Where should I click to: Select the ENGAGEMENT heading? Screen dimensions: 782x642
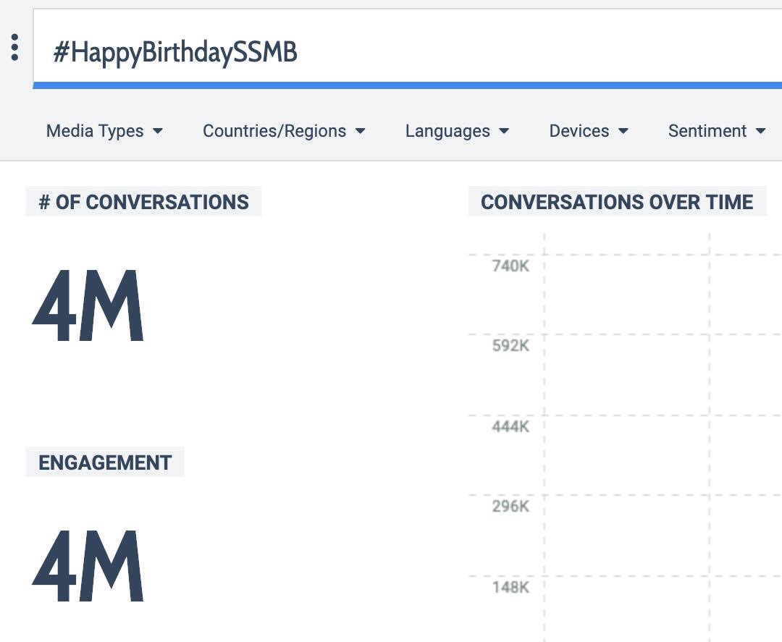click(105, 462)
